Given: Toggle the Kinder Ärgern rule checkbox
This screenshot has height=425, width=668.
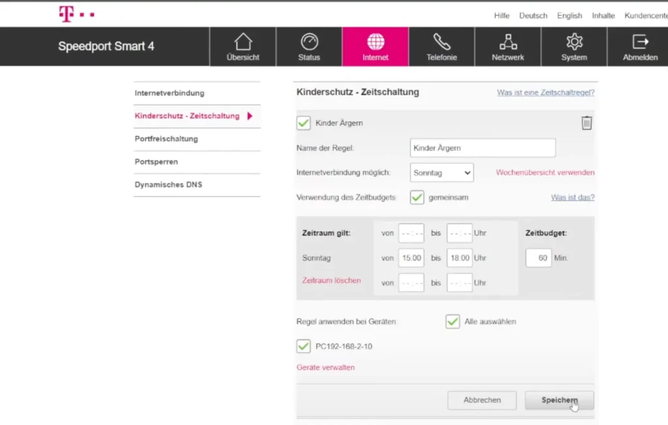Looking at the screenshot, I should pyautogui.click(x=303, y=123).
